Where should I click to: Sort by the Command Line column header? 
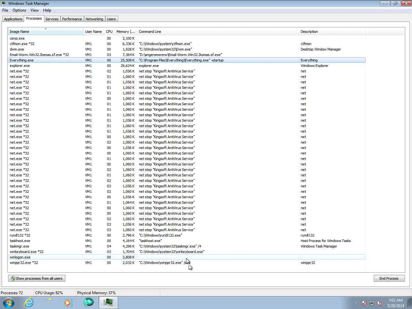click(218, 32)
